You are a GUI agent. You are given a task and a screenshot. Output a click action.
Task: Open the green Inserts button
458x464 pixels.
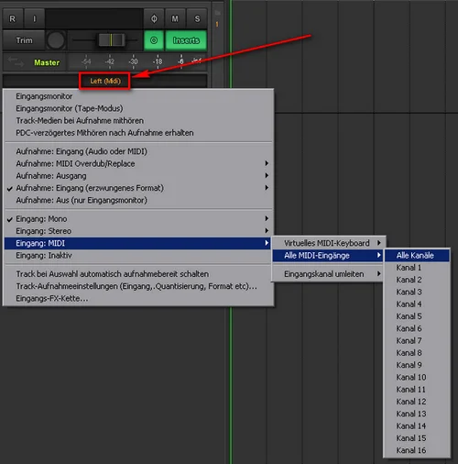click(x=186, y=40)
